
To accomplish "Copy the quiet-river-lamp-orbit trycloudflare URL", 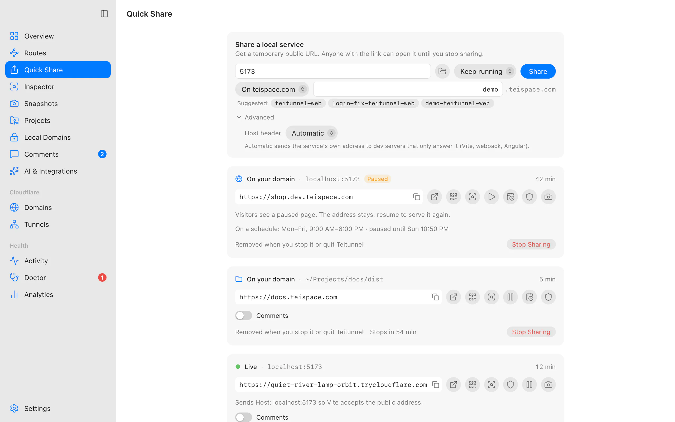I will click(x=435, y=385).
